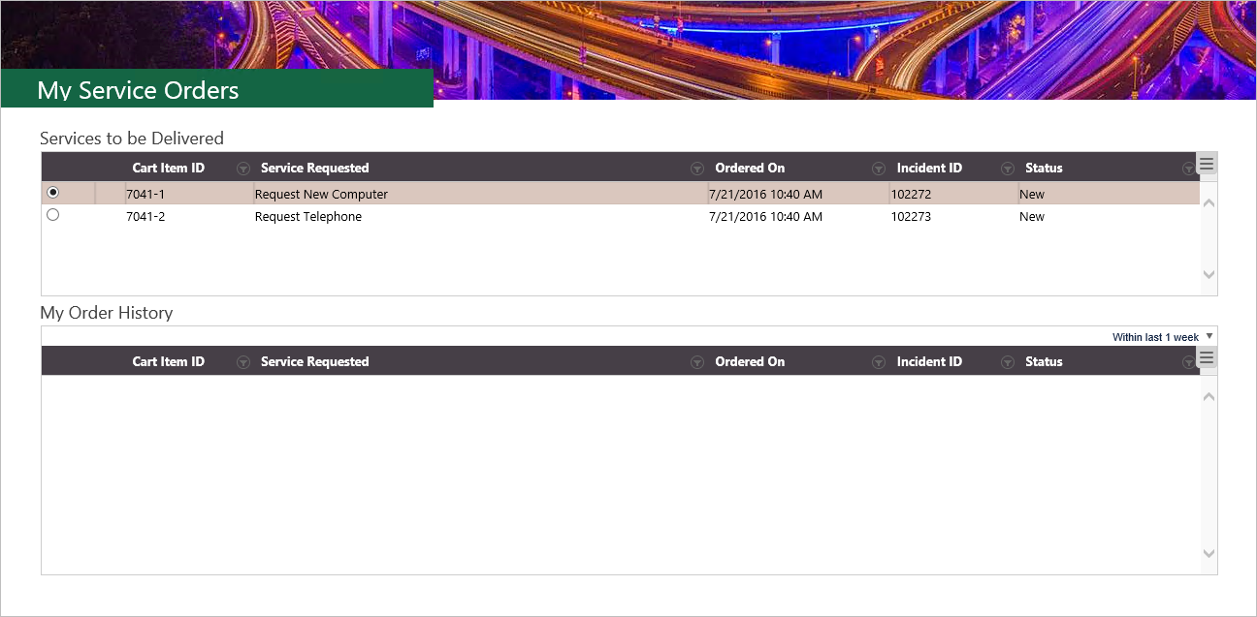
Task: Sort My Order History by Cart Item ID header
Action: (168, 362)
